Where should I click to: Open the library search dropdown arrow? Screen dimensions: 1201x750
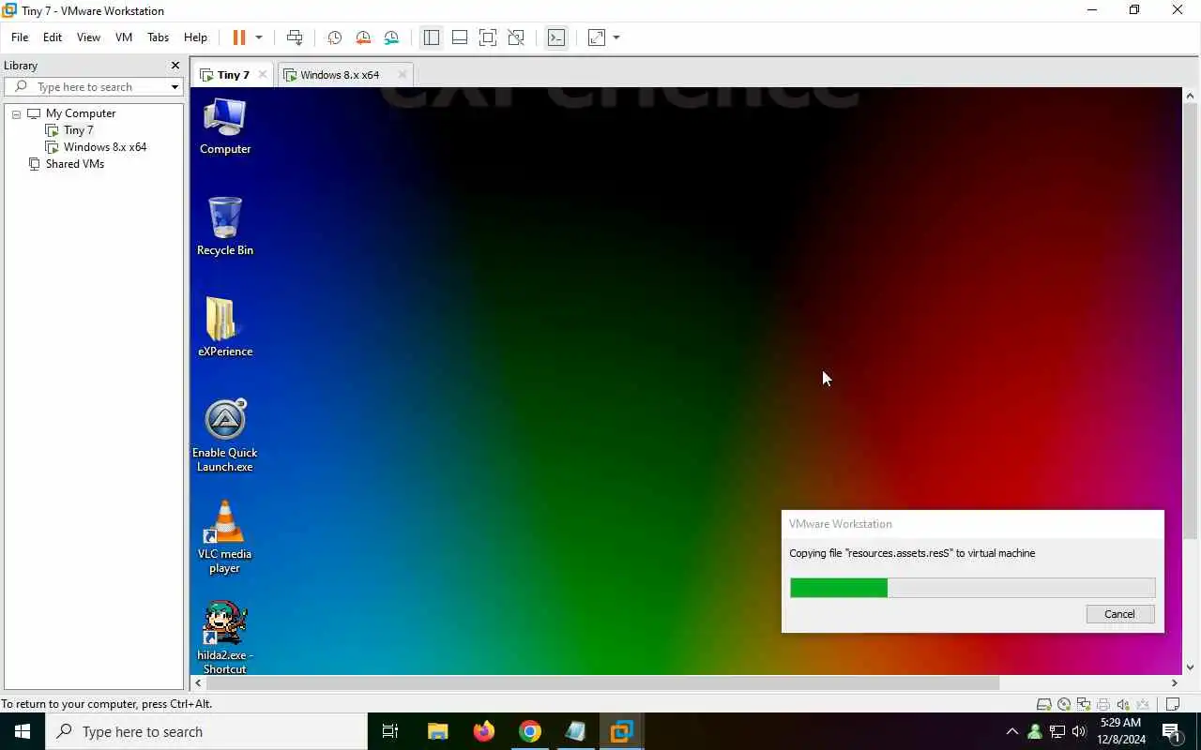click(175, 86)
